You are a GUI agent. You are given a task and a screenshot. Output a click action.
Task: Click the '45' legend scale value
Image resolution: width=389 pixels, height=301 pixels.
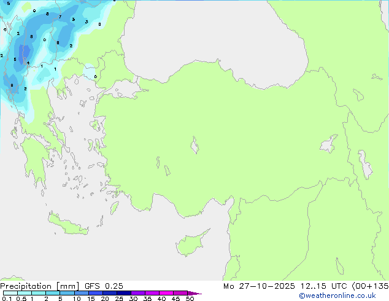[x=175, y=299]
